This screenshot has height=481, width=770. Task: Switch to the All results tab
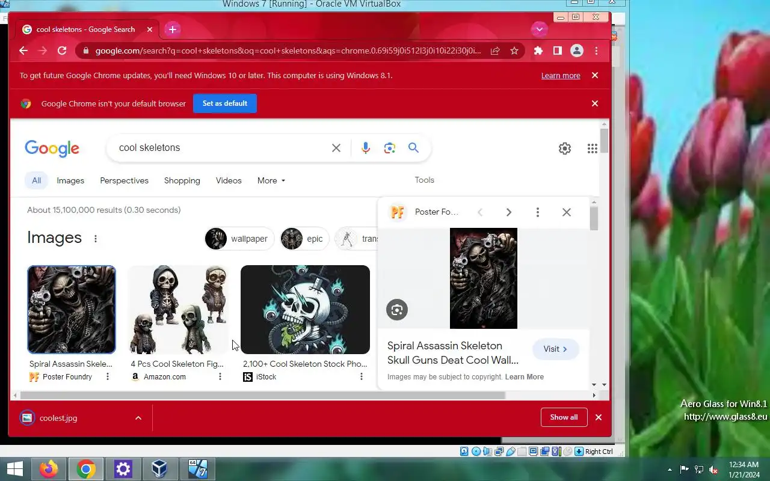coord(37,180)
